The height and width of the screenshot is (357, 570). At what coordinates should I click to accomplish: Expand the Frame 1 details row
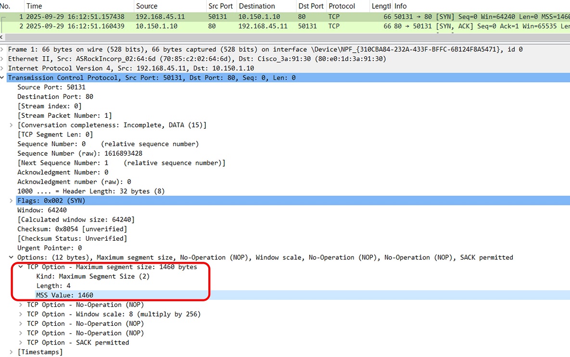coord(3,49)
